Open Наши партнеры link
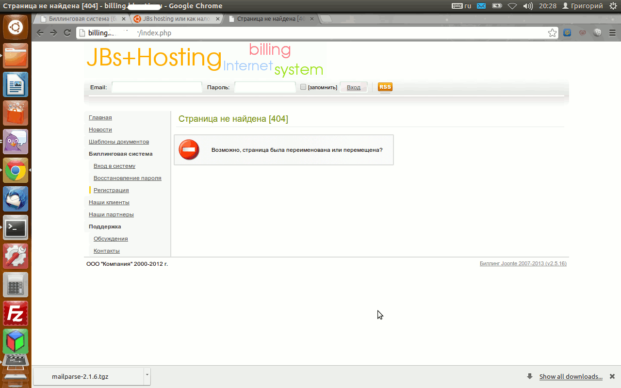The image size is (621, 388). [x=111, y=214]
